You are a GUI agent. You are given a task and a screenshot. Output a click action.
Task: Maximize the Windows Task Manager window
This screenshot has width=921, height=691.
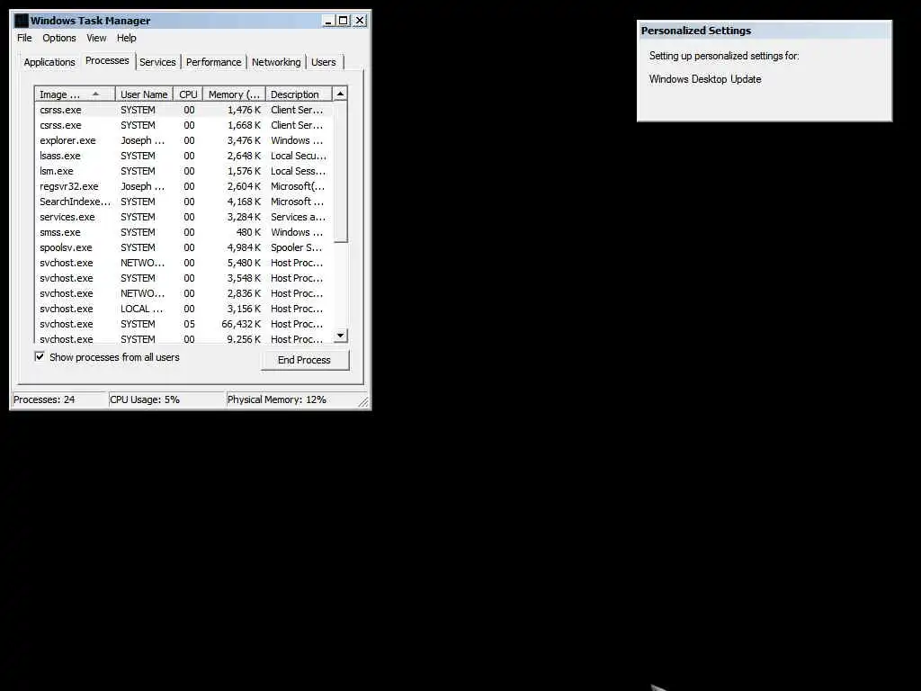pos(344,21)
